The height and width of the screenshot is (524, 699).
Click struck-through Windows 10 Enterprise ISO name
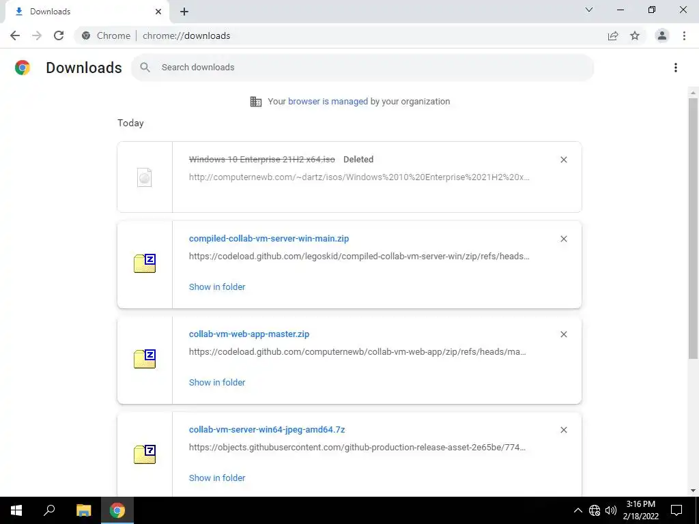pos(262,160)
